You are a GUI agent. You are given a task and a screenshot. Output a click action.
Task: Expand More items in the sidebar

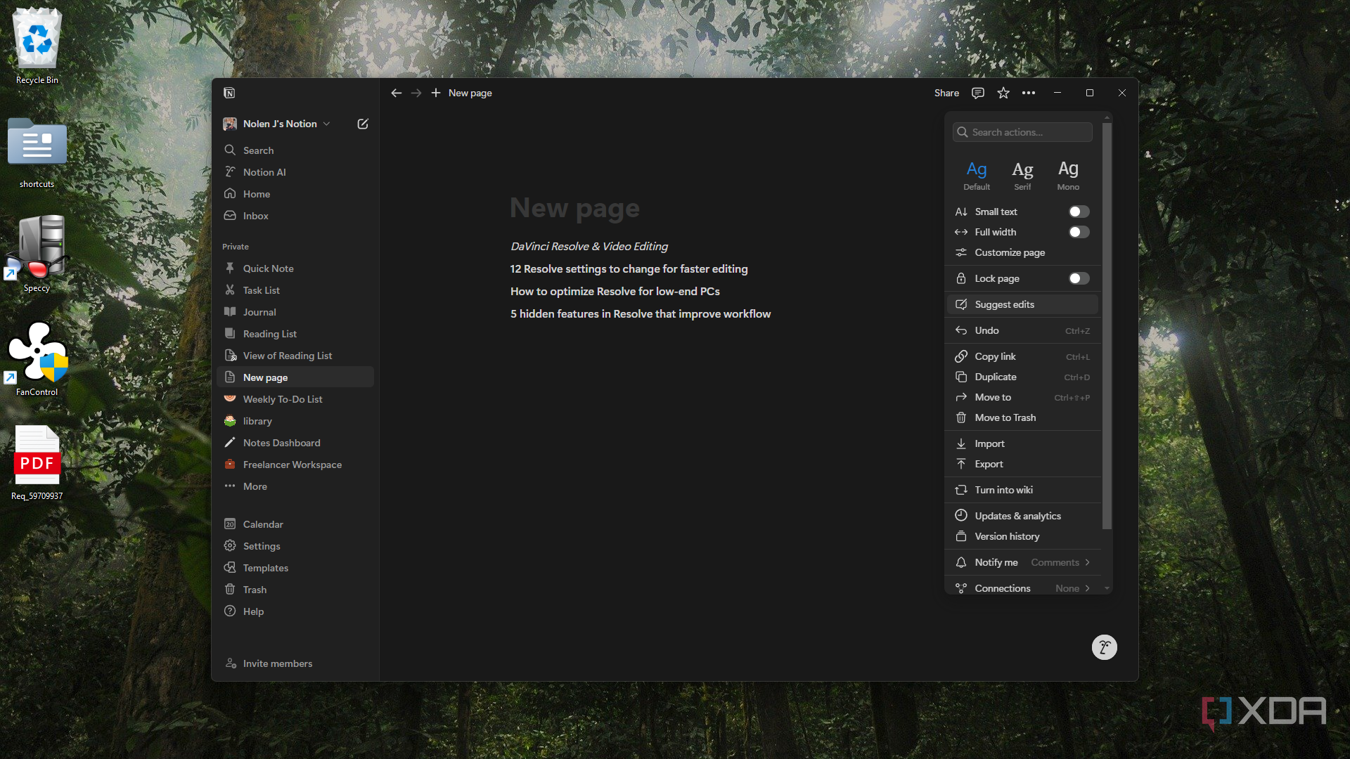[x=295, y=486]
